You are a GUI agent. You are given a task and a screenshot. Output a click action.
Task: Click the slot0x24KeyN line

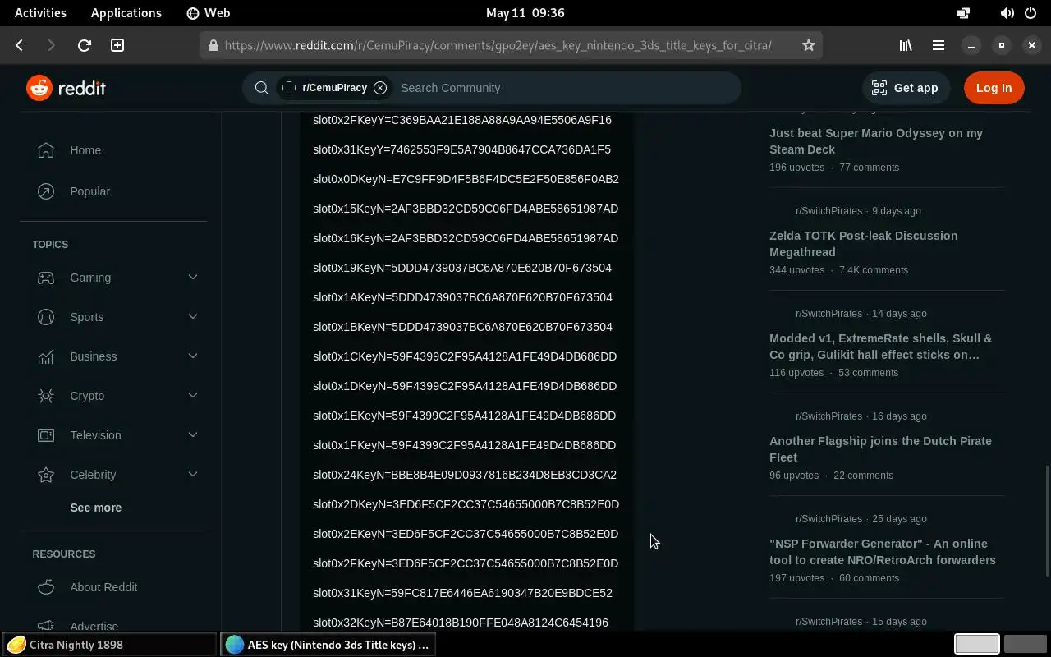(x=465, y=475)
